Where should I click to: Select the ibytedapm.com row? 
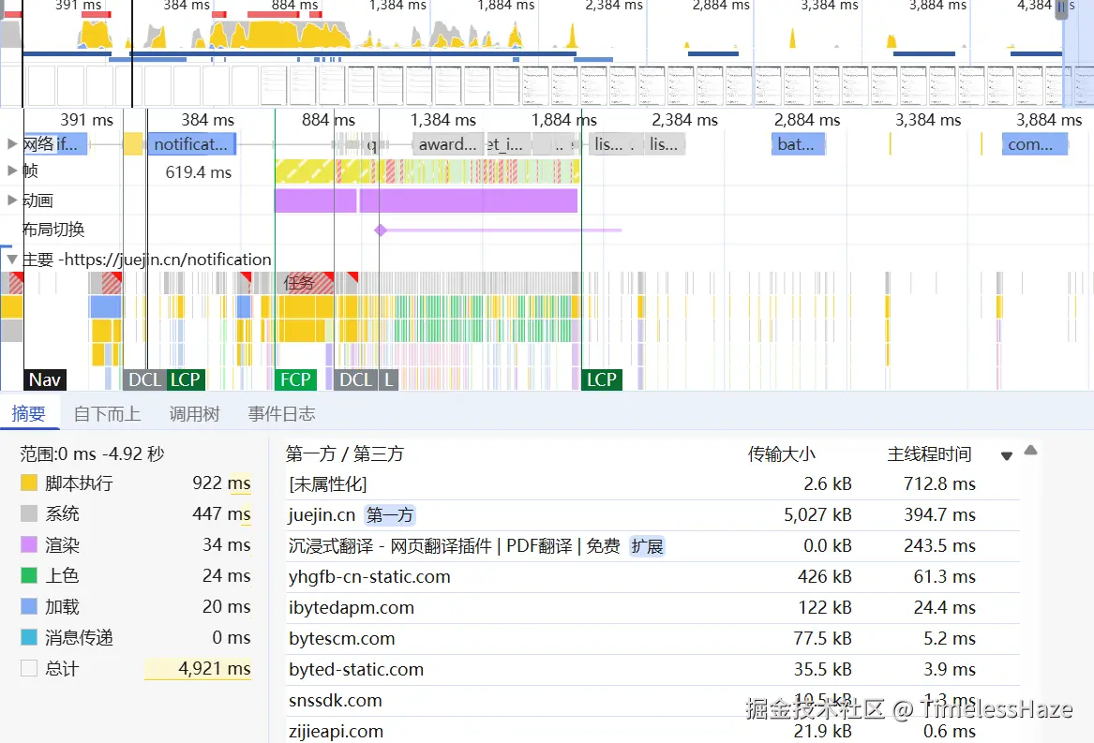tap(652, 608)
